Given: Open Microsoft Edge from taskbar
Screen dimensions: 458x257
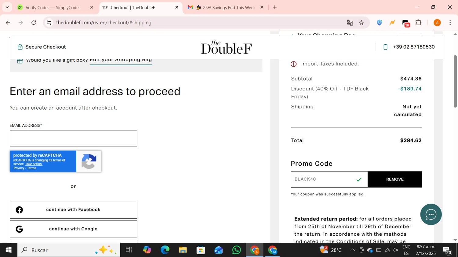Looking at the screenshot, I should [165, 250].
